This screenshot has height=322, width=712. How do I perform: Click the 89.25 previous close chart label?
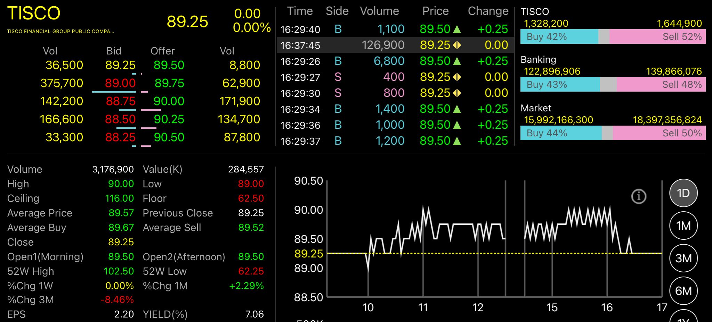(x=309, y=254)
